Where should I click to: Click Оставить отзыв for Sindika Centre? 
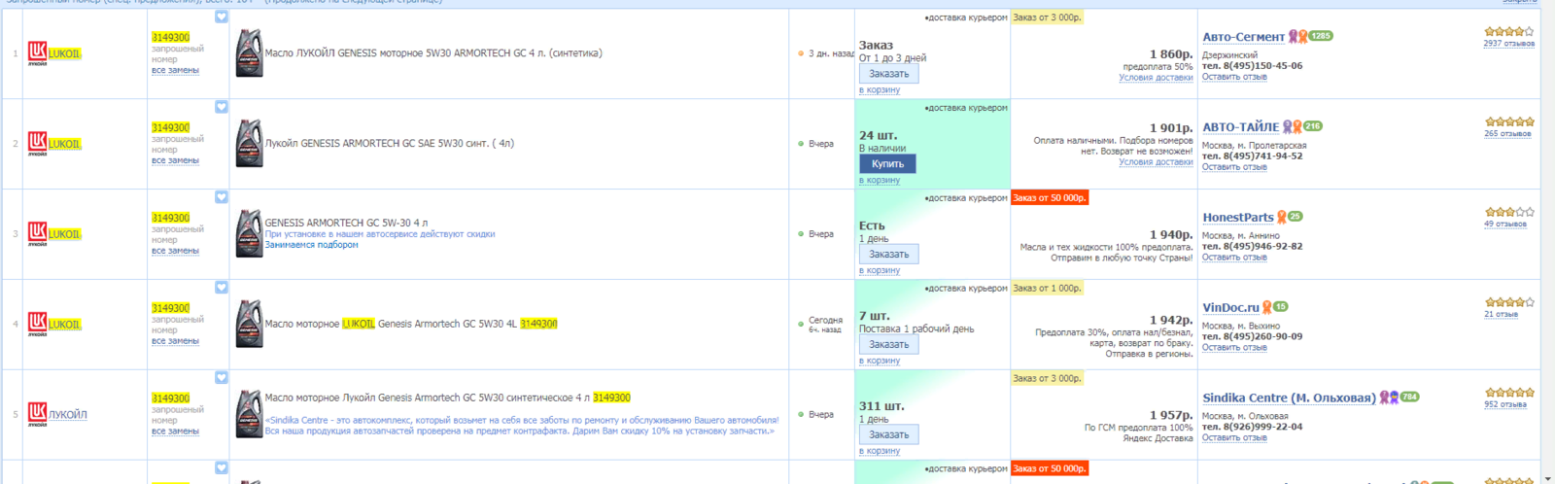pos(1234,438)
